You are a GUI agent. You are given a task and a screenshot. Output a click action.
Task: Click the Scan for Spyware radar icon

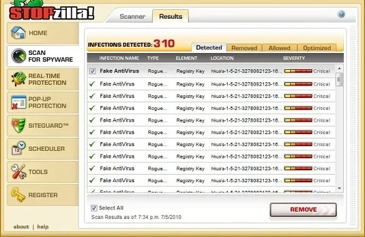coord(19,56)
